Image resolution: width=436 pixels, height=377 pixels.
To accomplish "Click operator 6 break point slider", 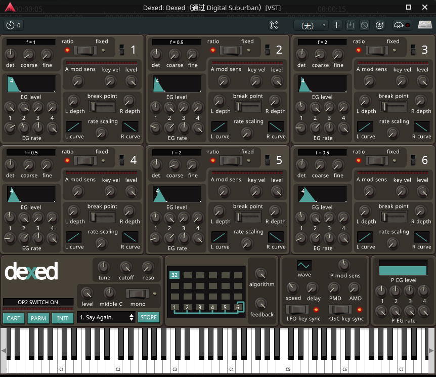I will 394,217.
